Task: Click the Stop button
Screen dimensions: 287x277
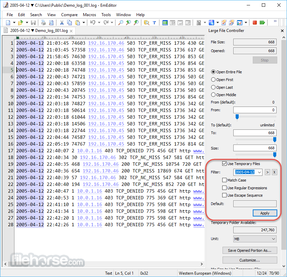Action: [265, 60]
